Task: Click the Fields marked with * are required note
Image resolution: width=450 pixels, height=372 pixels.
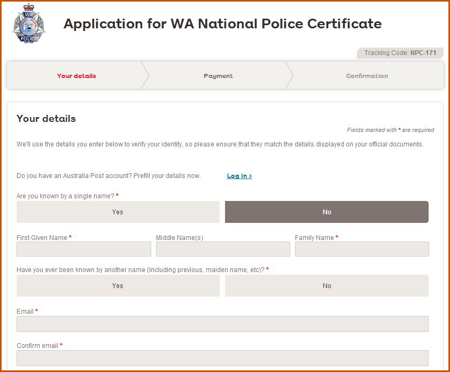Action: click(x=390, y=130)
